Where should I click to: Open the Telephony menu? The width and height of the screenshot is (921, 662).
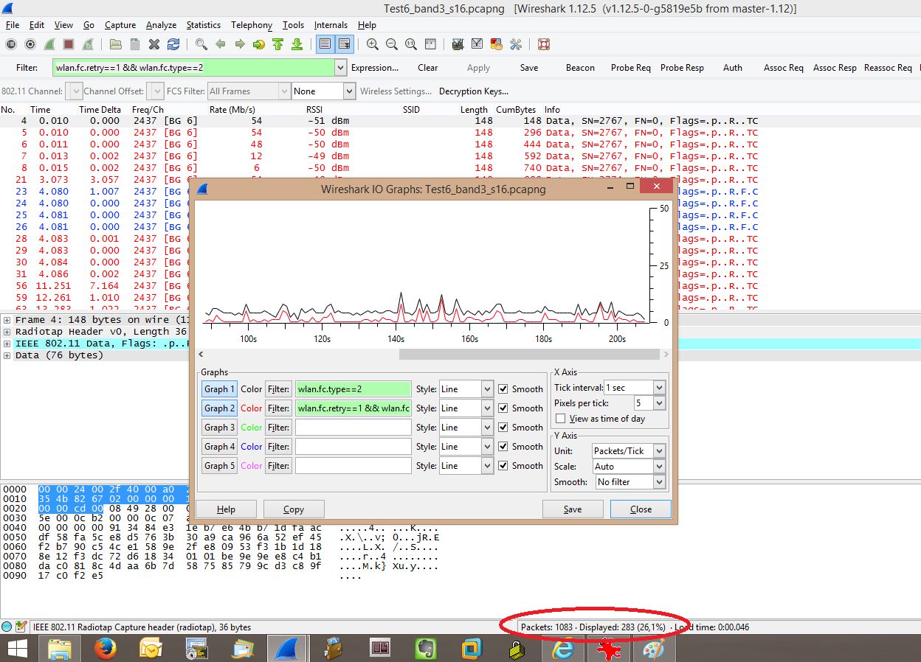click(251, 24)
